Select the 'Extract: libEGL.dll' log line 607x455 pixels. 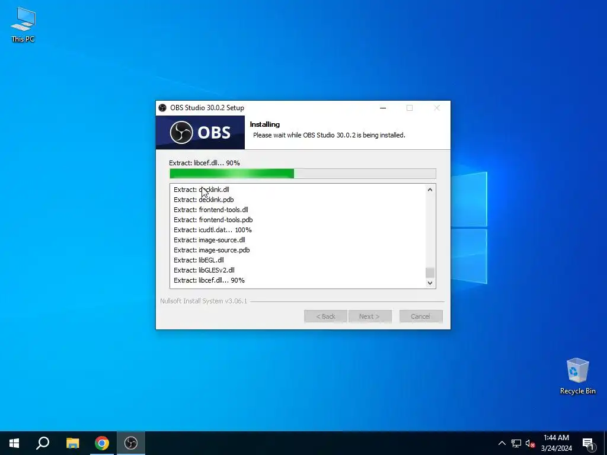pyautogui.click(x=199, y=260)
